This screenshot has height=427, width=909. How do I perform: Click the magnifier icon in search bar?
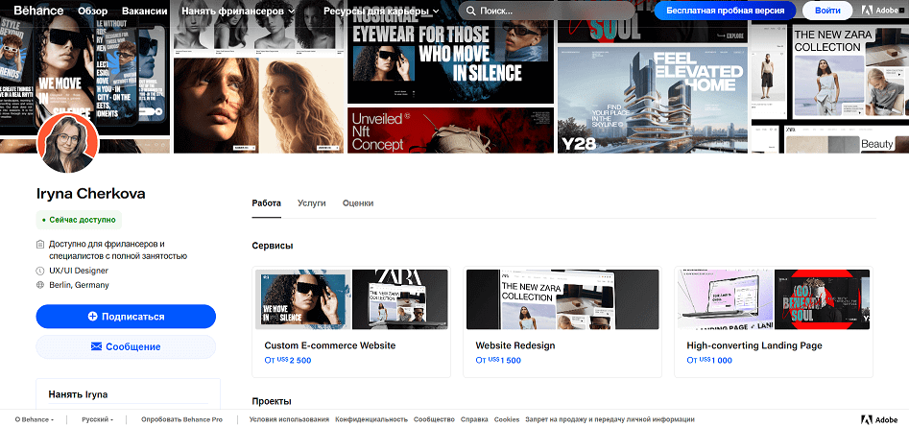pos(470,11)
